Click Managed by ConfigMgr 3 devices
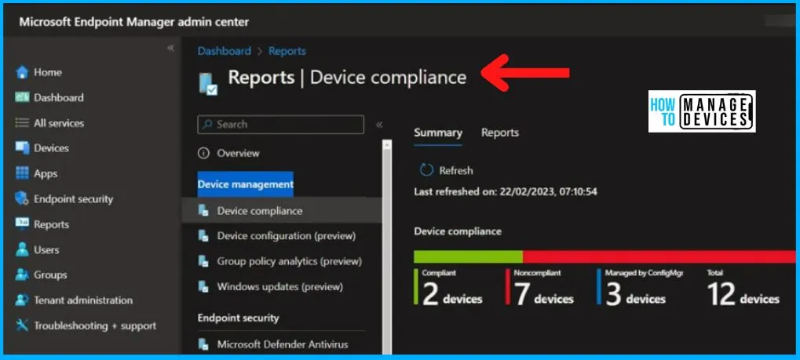Screen dimensions: 800x360 (640, 289)
